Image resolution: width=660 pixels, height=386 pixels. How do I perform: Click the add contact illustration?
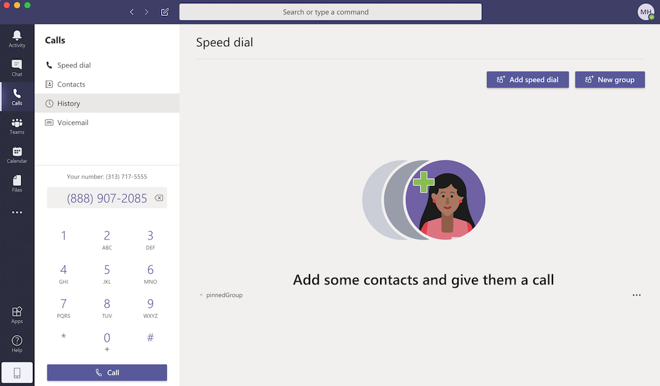tap(424, 200)
